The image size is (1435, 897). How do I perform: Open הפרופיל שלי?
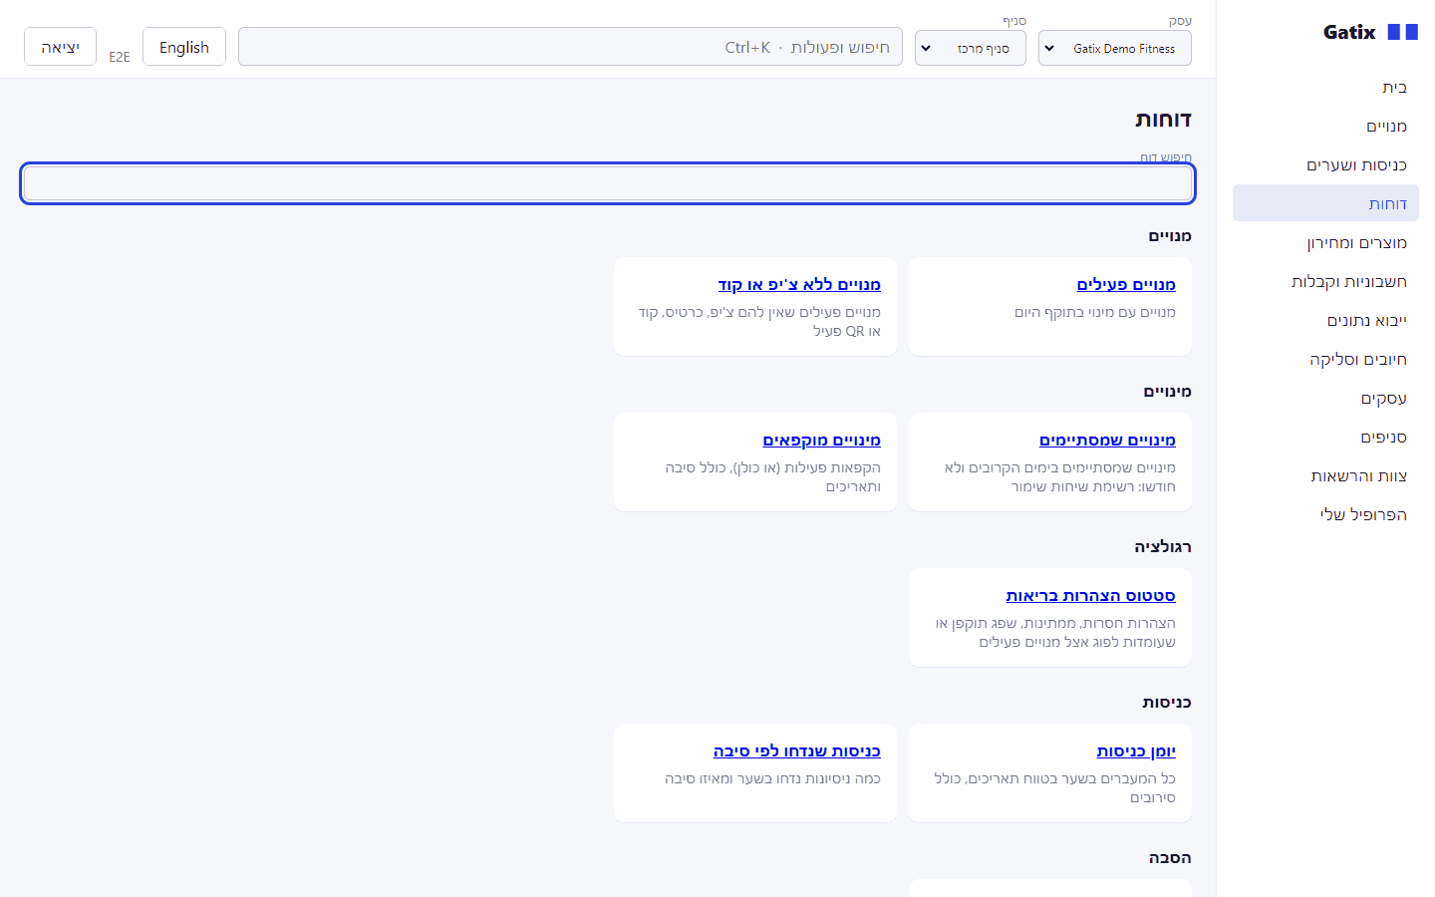[1325, 515]
